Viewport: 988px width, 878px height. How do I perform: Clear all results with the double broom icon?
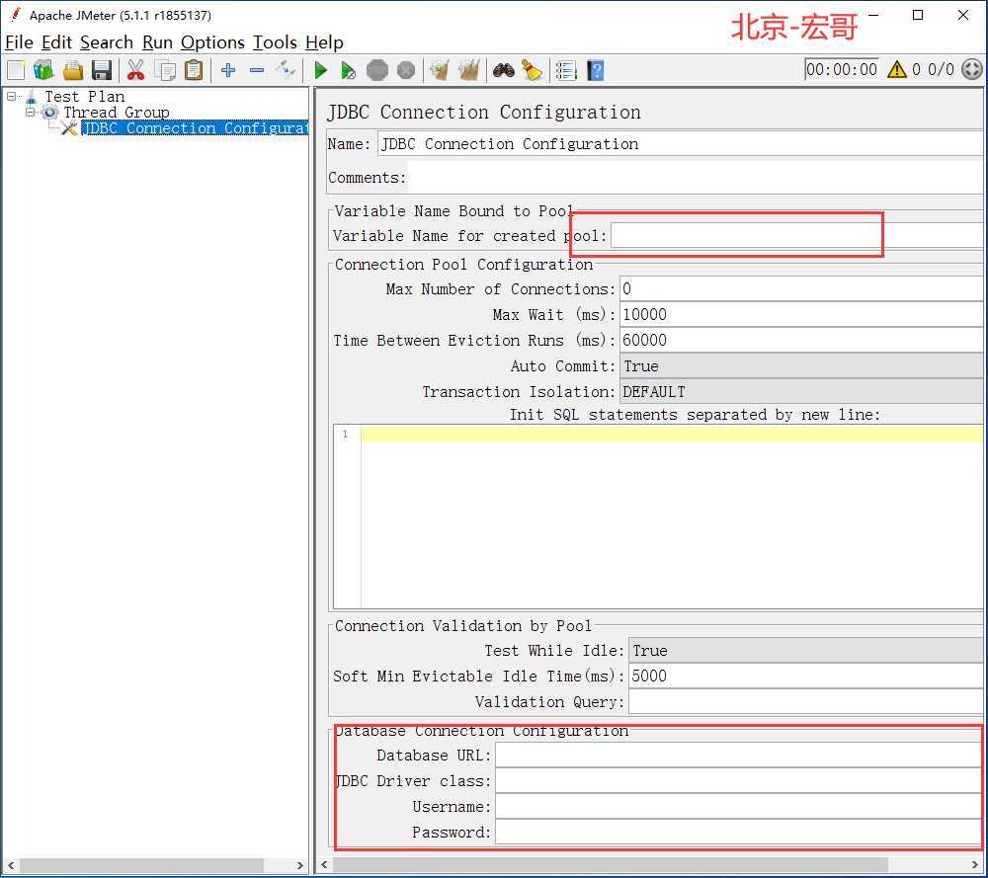pos(468,70)
